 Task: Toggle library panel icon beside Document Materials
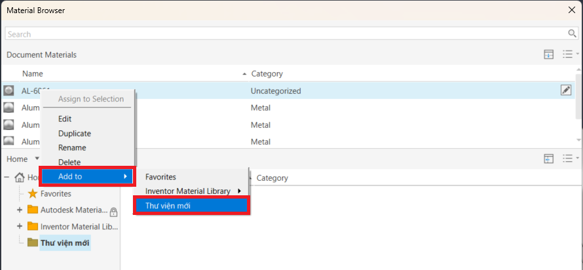click(549, 54)
